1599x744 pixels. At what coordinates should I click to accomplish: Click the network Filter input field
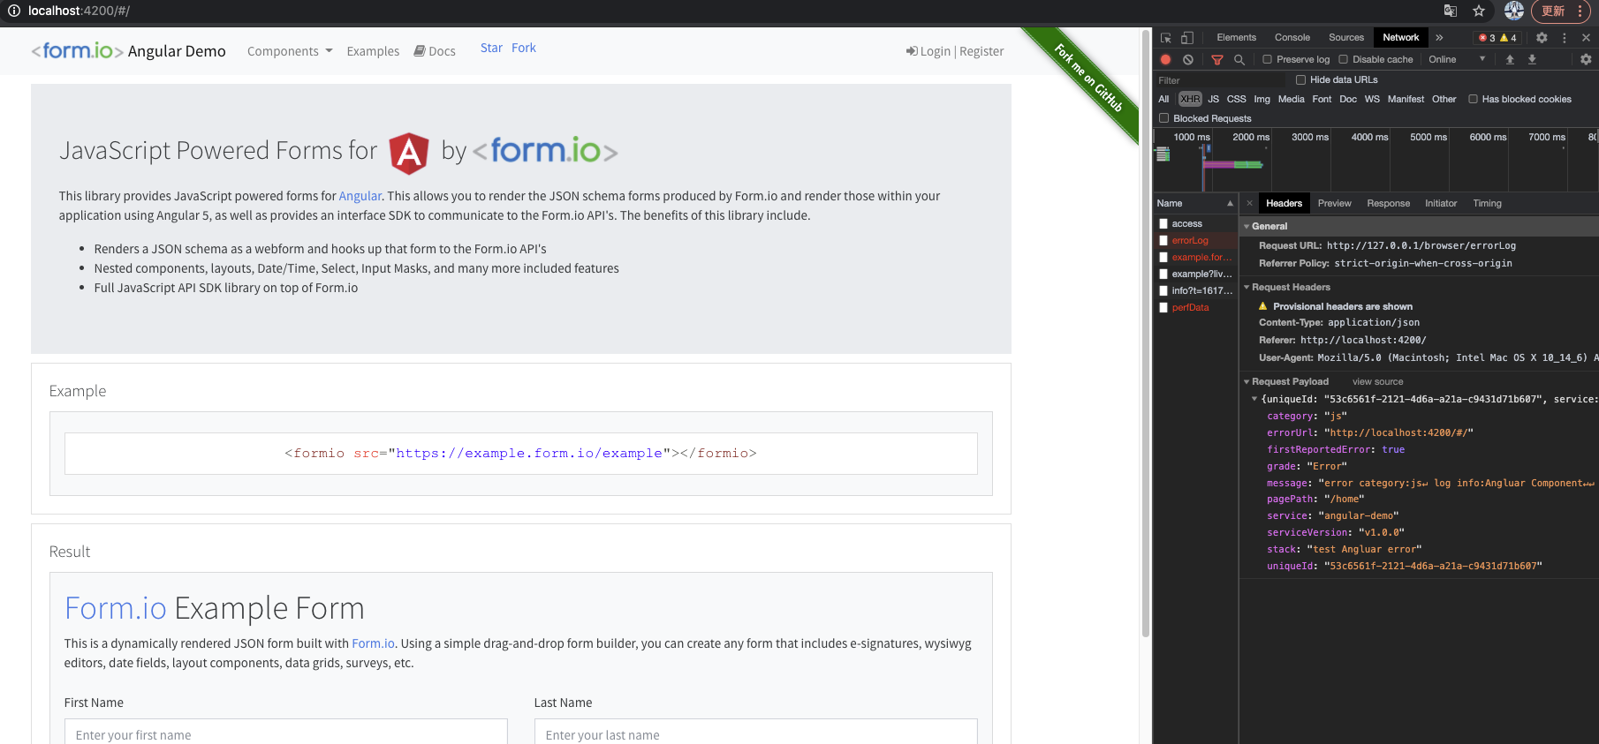click(x=1221, y=80)
